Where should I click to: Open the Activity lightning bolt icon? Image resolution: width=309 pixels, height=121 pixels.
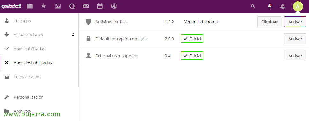[44, 6]
